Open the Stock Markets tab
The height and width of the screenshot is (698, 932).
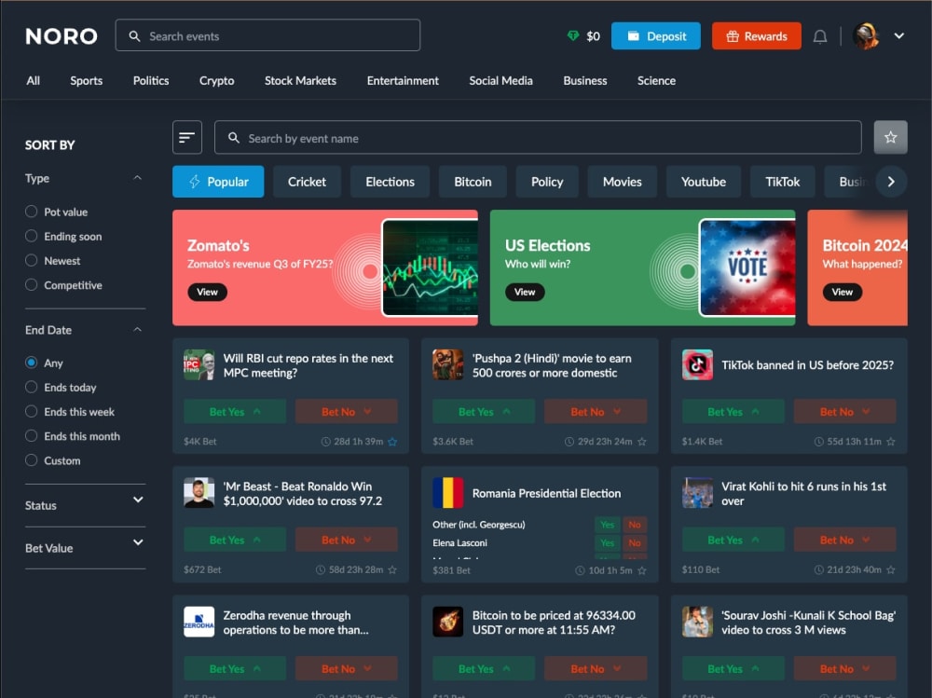(300, 80)
